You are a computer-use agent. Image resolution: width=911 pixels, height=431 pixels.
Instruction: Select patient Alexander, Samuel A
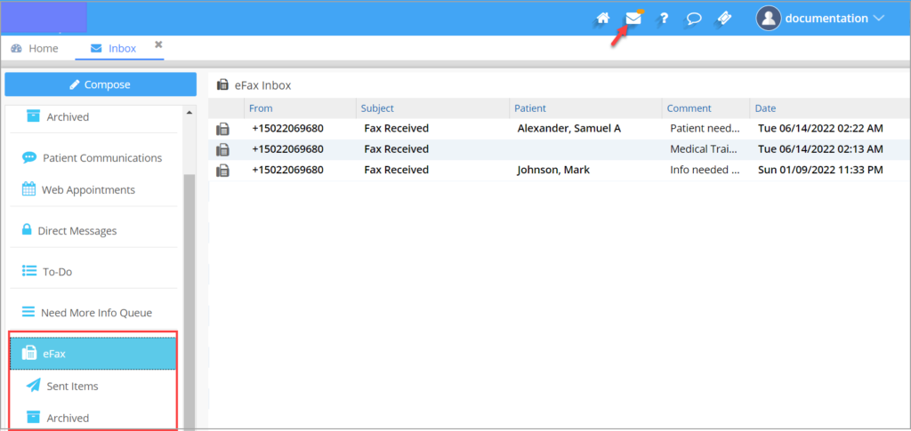tap(568, 128)
